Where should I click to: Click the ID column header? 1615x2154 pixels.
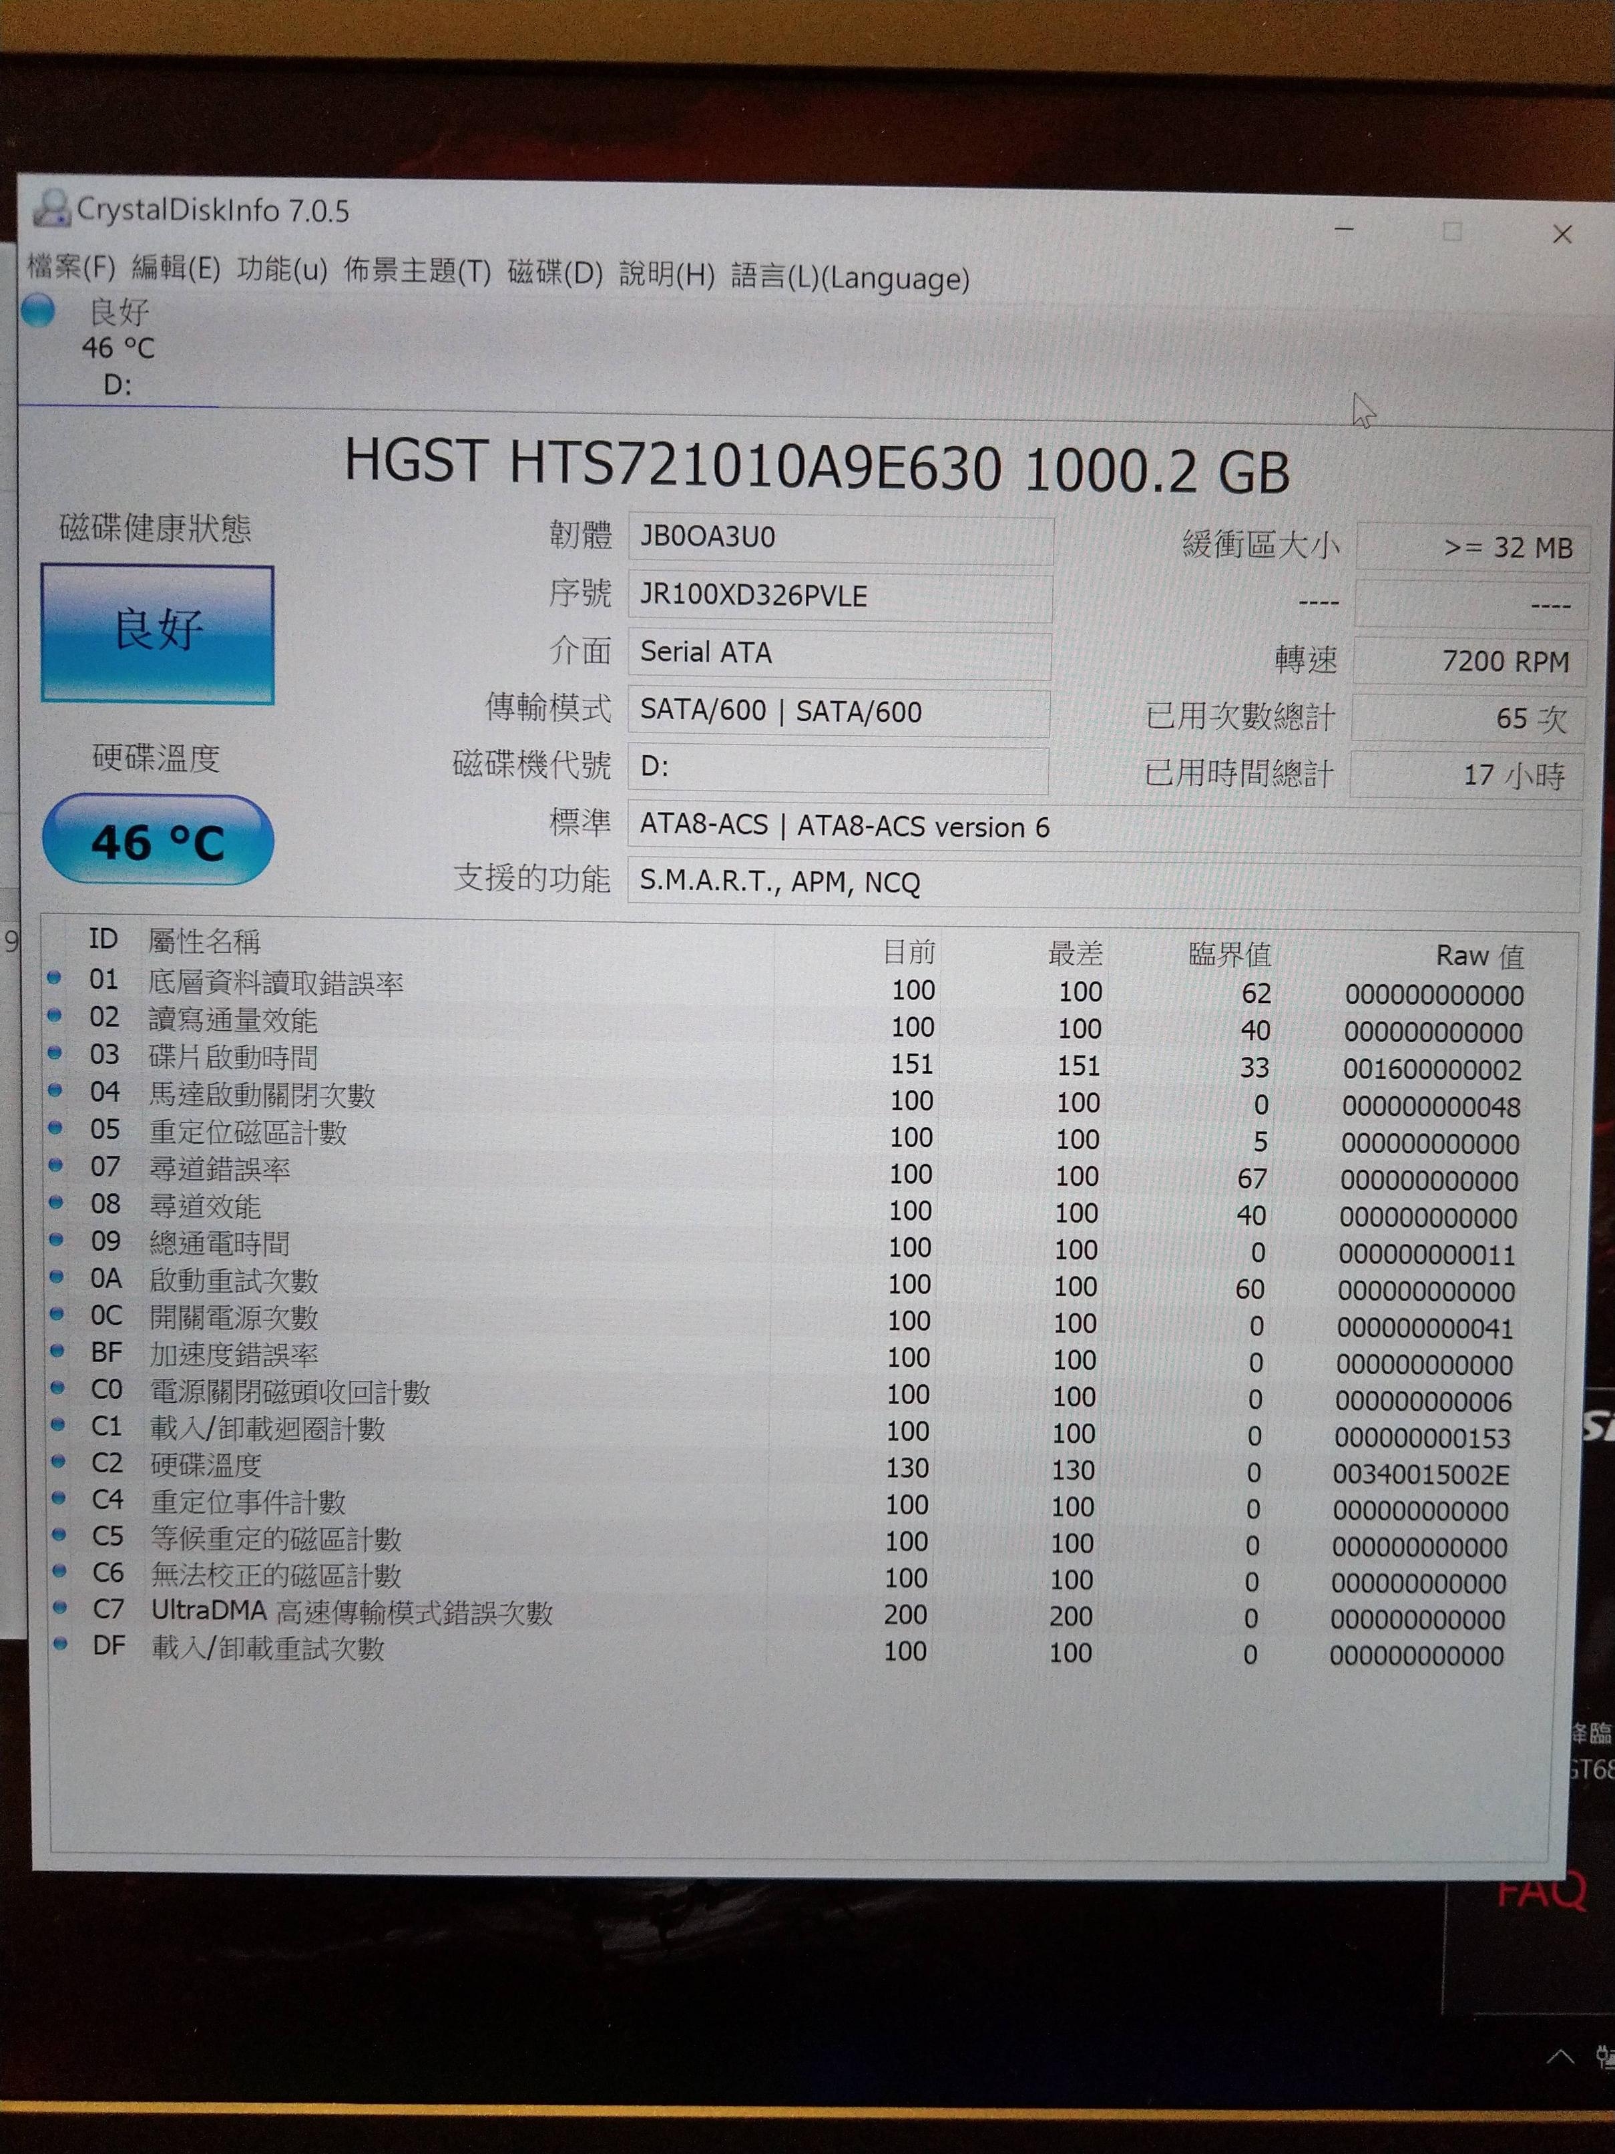(103, 939)
